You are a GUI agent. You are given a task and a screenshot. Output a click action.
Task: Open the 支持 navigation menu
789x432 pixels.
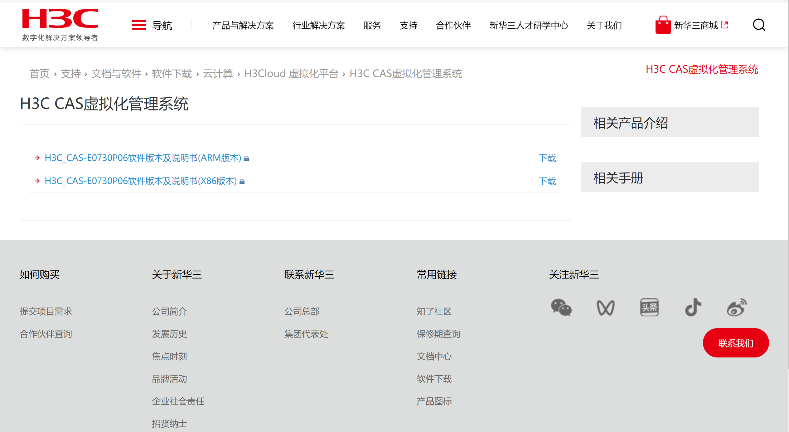pos(408,25)
